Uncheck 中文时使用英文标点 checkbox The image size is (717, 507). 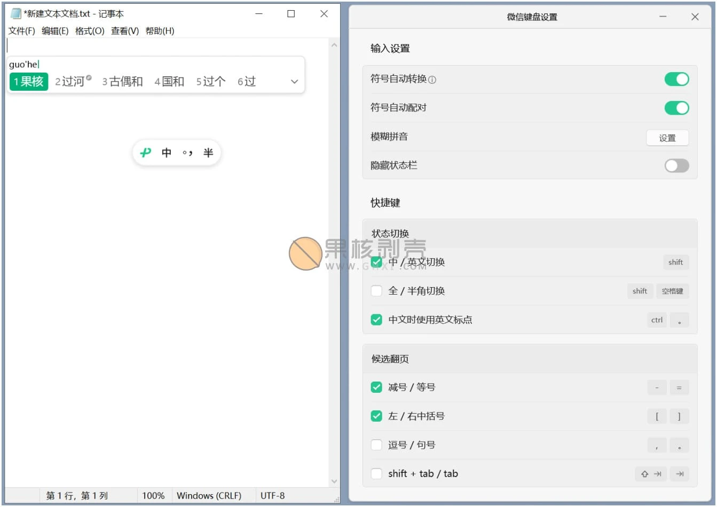click(x=376, y=320)
